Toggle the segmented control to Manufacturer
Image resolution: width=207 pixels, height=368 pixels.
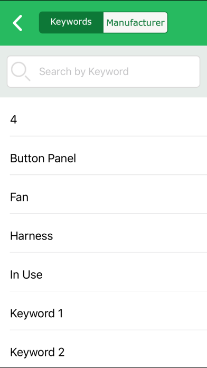[136, 23]
